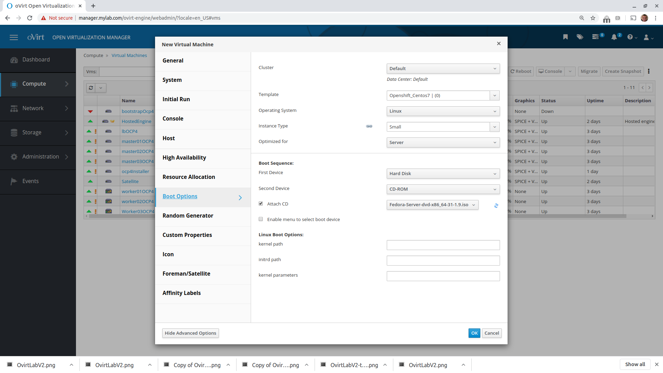
Task: Cancel the New Virtual Machine dialog
Action: (492, 333)
